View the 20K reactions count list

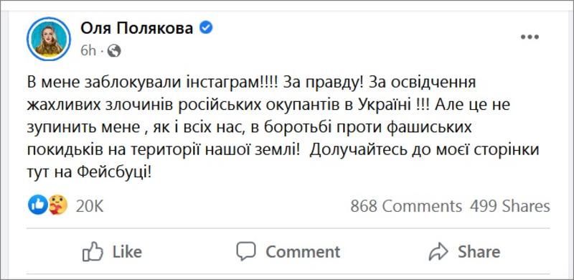click(x=90, y=206)
